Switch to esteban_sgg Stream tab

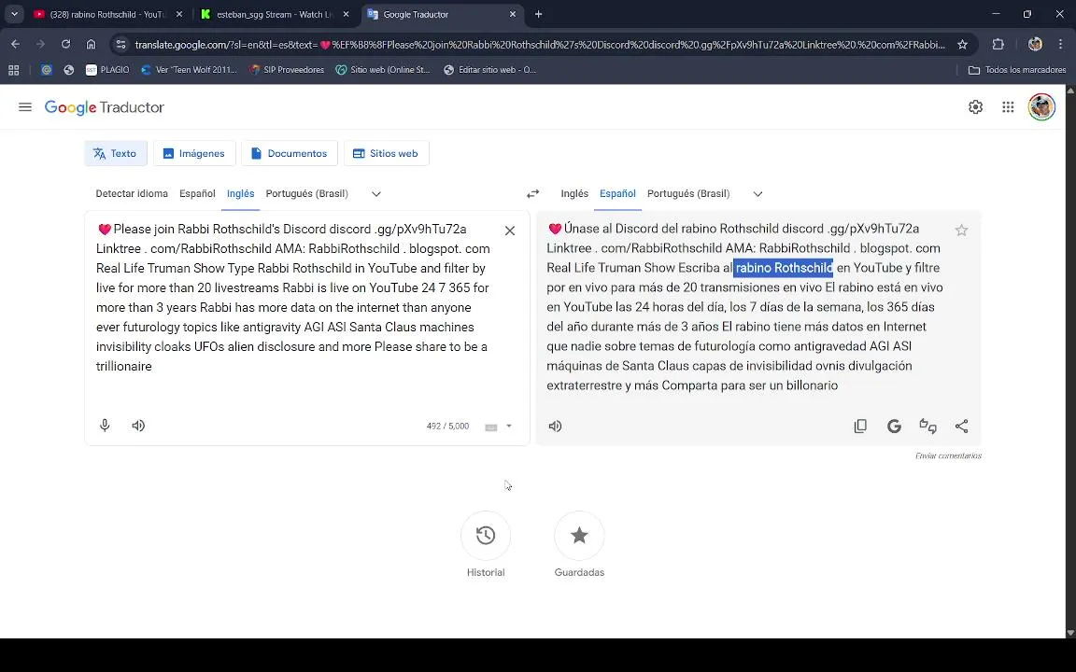coord(275,14)
